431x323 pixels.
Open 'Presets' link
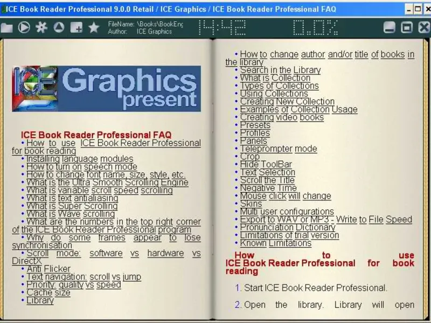255,125
